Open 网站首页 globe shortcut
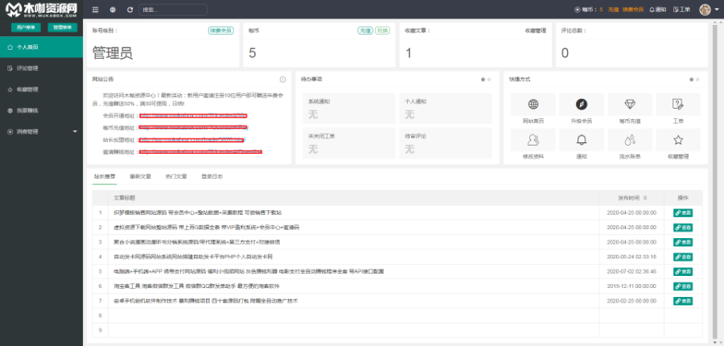The height and width of the screenshot is (346, 724). coord(533,105)
